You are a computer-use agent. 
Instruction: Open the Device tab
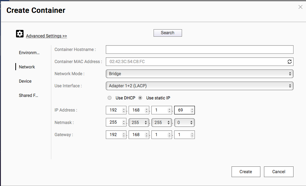(25, 81)
